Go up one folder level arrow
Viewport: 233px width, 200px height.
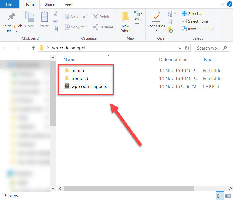point(33,48)
